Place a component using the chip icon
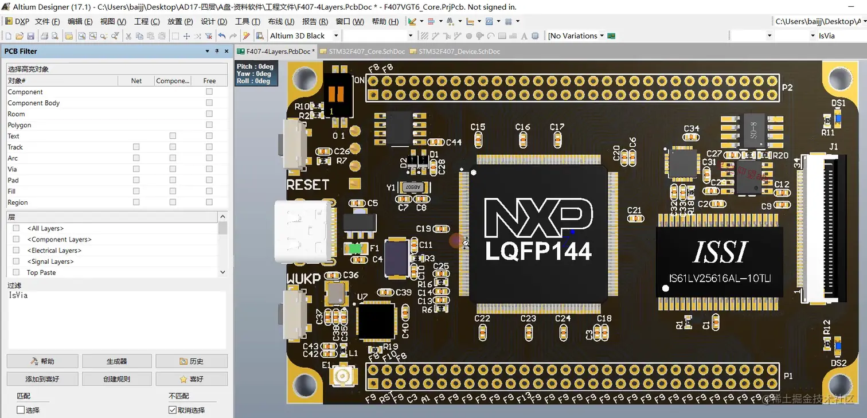 click(x=535, y=36)
